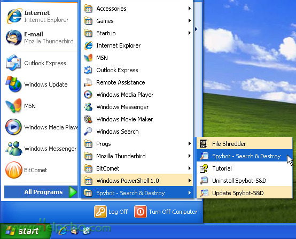The width and height of the screenshot is (296, 239).
Task: Launch Mozilla Thunderbird E-mail icon
Action: (x=13, y=37)
